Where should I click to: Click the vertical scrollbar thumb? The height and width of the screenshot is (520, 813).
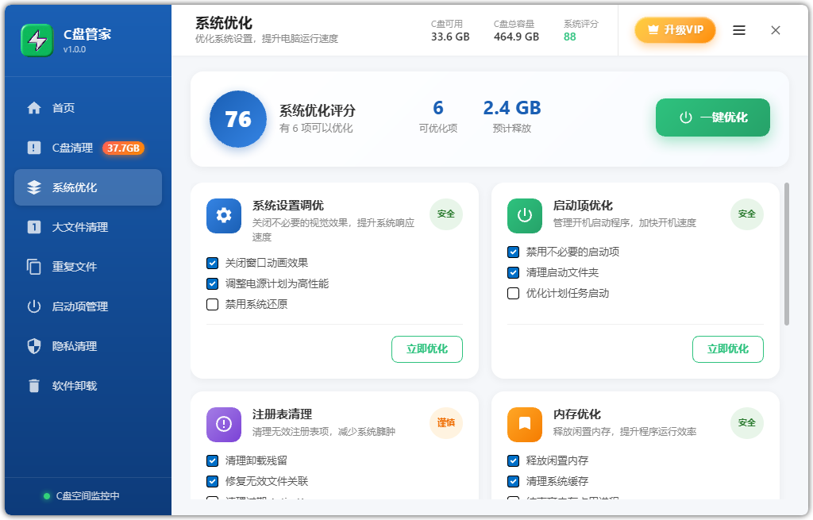[x=787, y=254]
